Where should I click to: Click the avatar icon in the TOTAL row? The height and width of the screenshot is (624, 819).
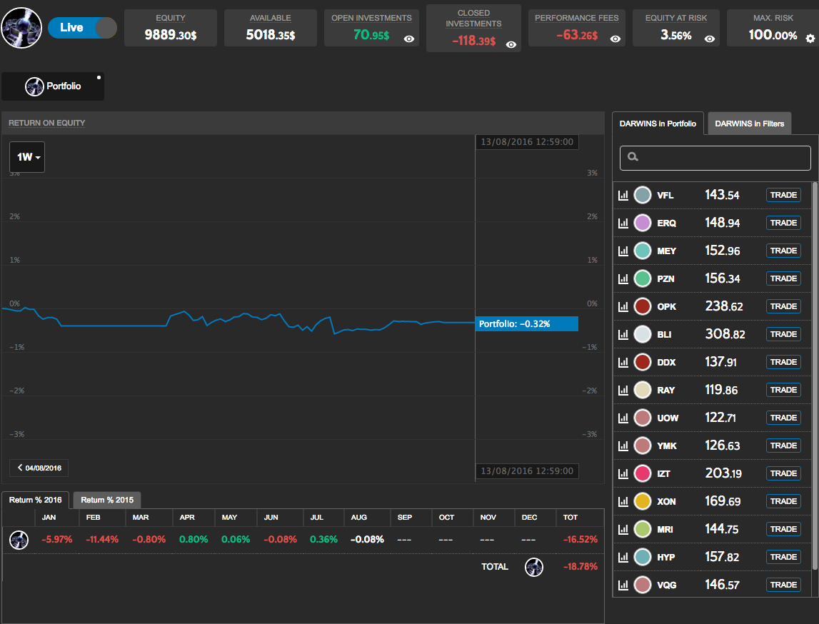(x=534, y=567)
